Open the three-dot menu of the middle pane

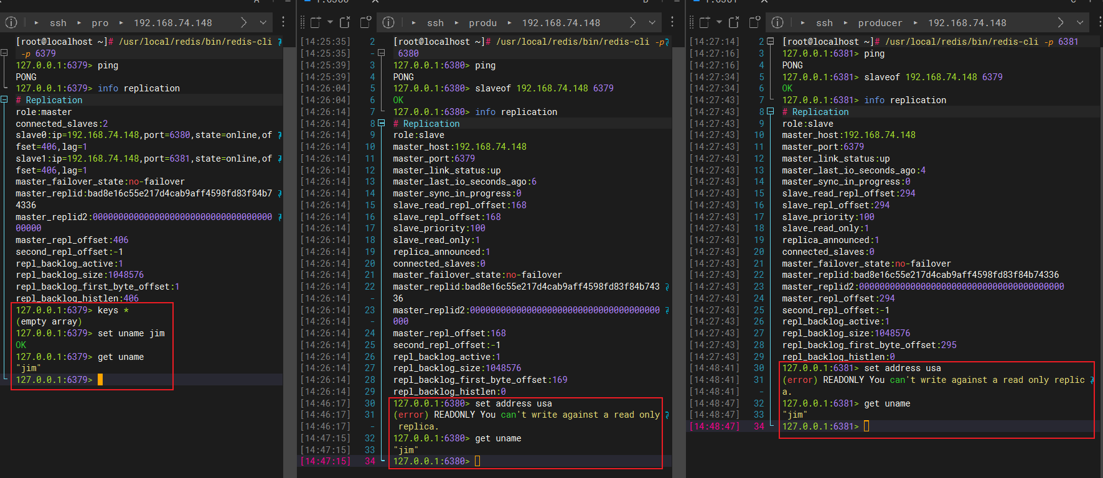672,22
